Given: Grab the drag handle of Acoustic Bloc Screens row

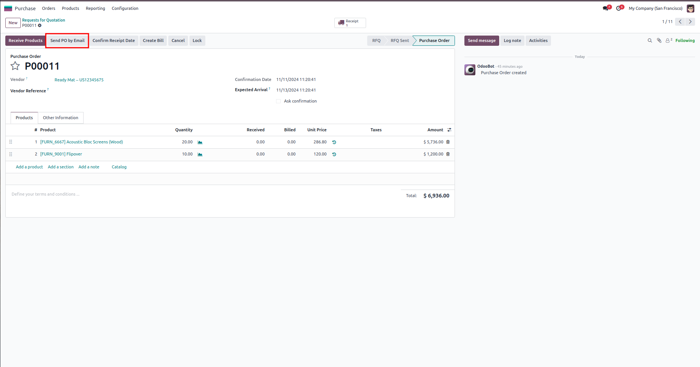Looking at the screenshot, I should pos(11,142).
